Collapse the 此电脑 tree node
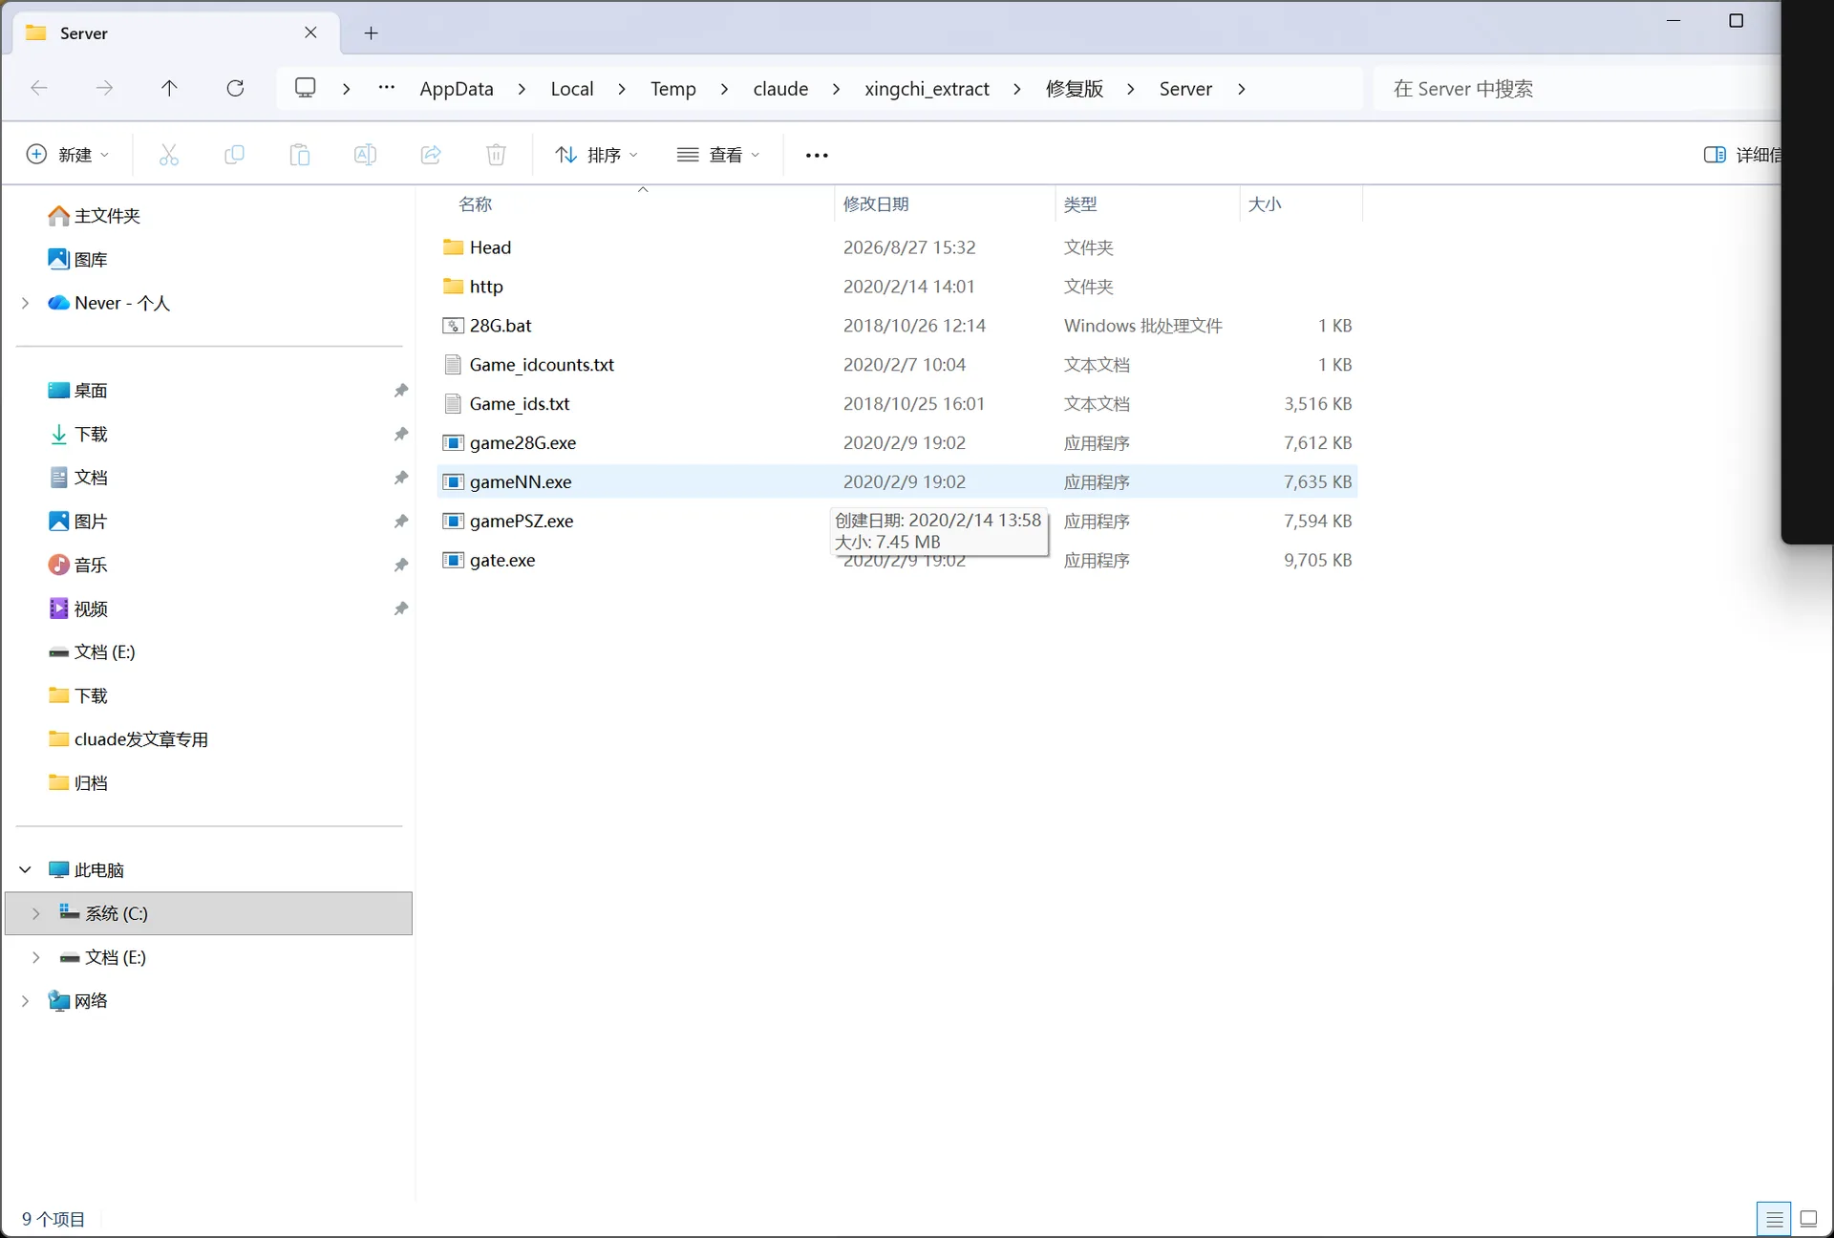 [26, 869]
